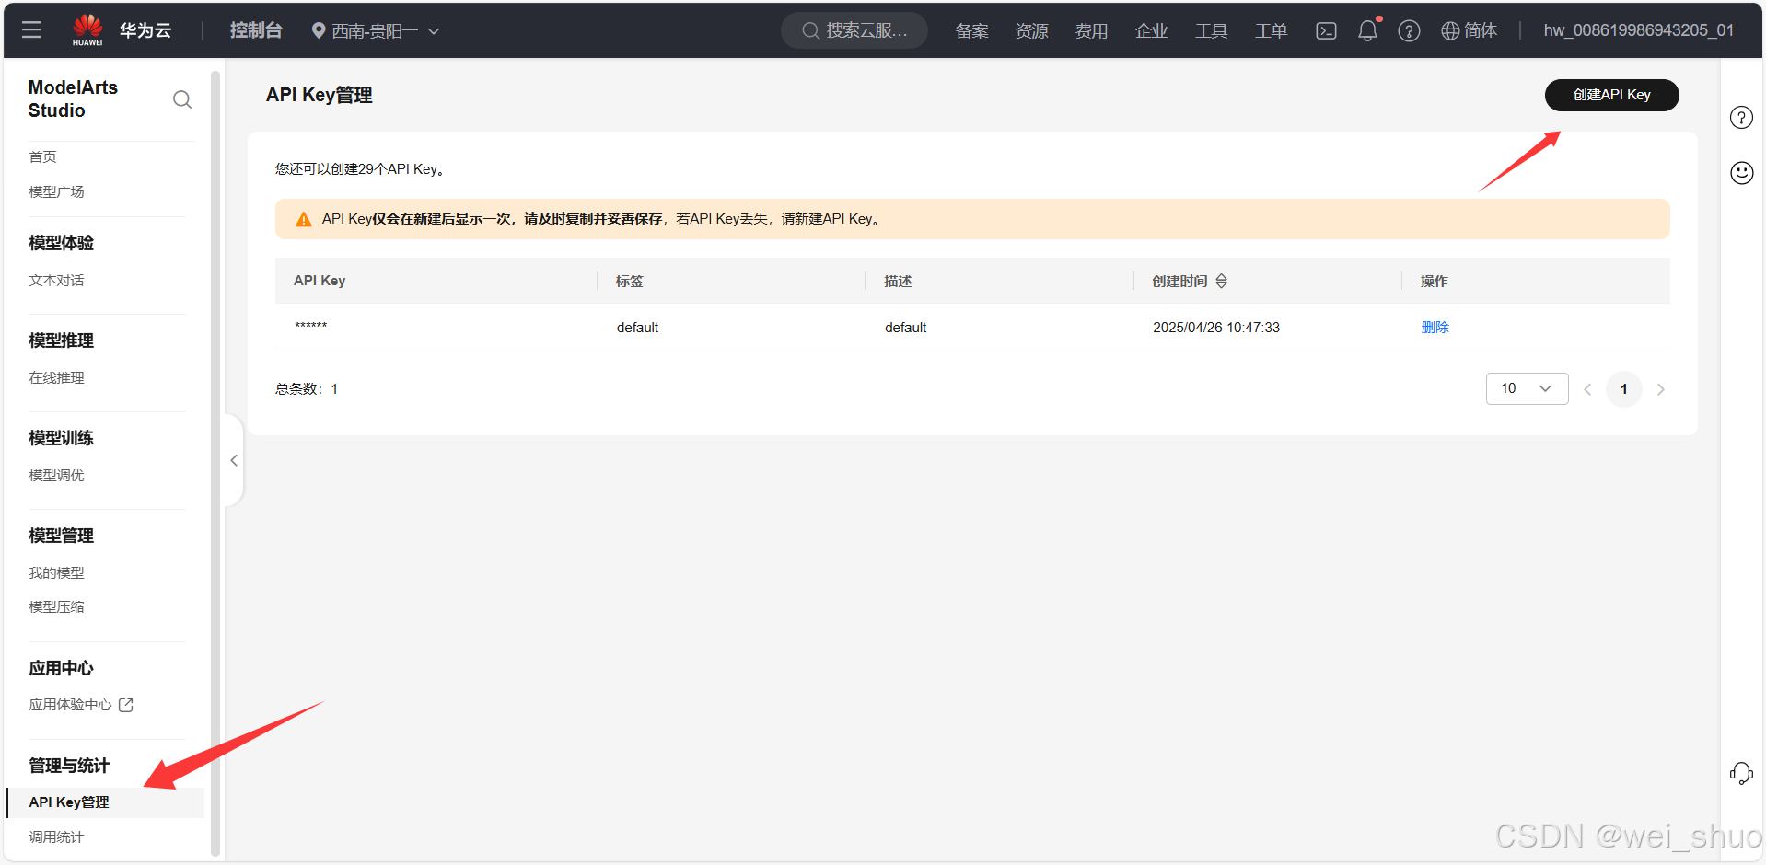
Task: Open the smiley feedback icon
Action: pos(1741,173)
